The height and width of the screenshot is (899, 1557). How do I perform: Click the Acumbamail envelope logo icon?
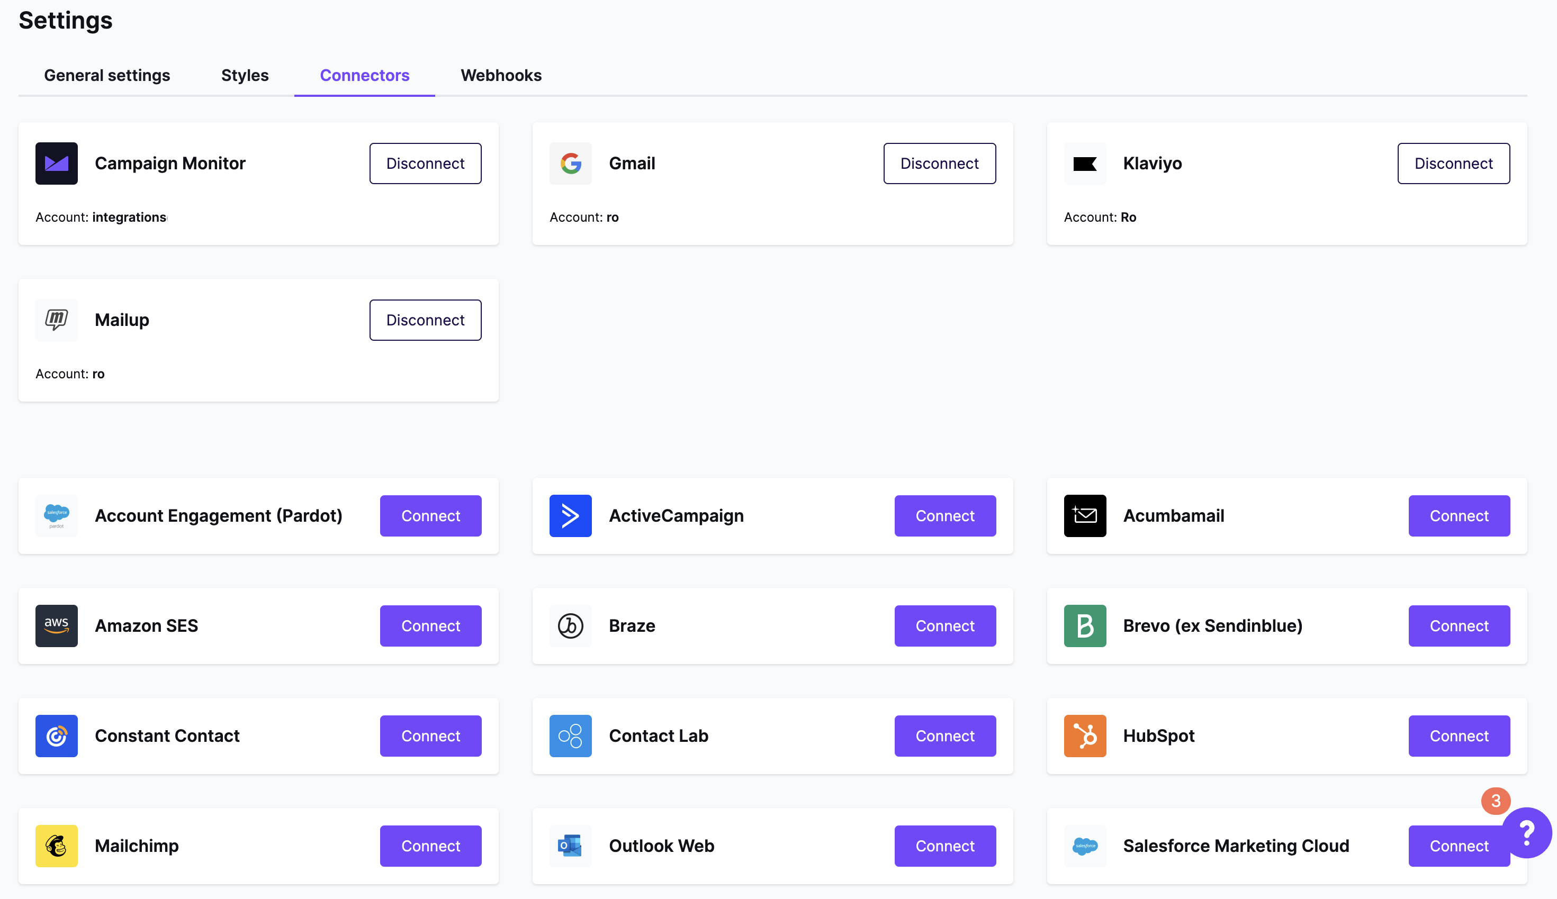[x=1085, y=515]
